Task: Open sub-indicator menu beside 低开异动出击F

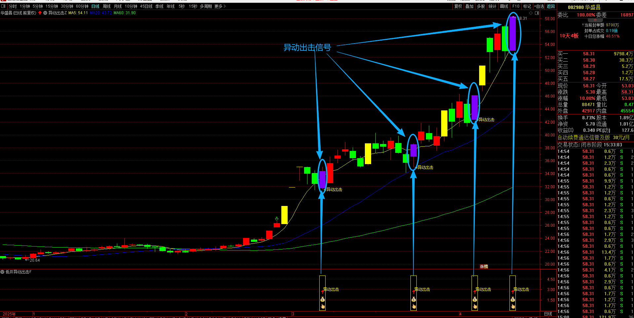Action: [2, 272]
